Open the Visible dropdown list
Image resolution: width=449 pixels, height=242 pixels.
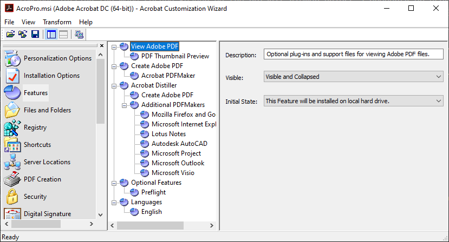[x=354, y=77]
